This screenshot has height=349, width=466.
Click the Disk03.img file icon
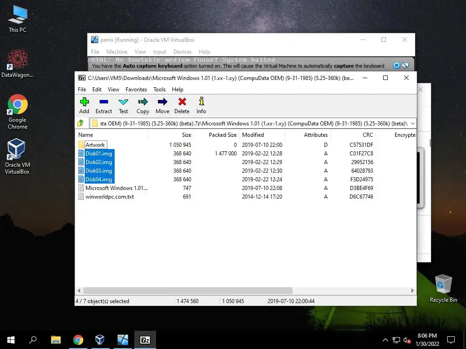click(81, 171)
